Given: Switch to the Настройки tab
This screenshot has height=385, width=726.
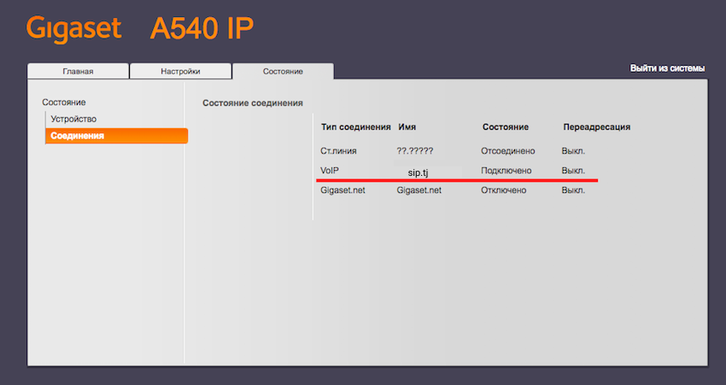Looking at the screenshot, I should tap(180, 72).
